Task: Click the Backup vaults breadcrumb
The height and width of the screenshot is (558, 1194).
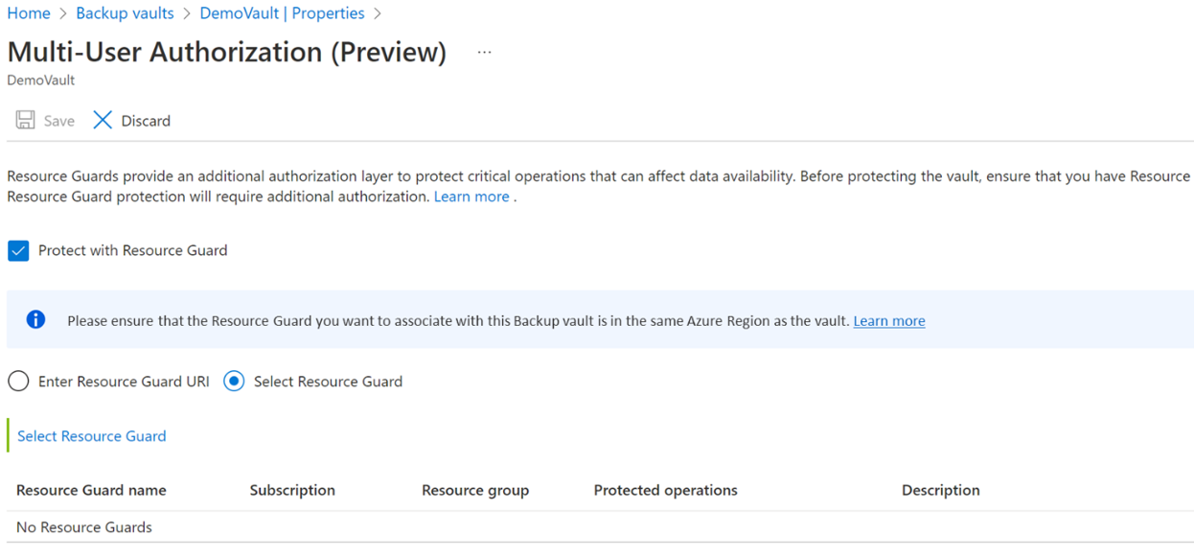Action: [125, 12]
